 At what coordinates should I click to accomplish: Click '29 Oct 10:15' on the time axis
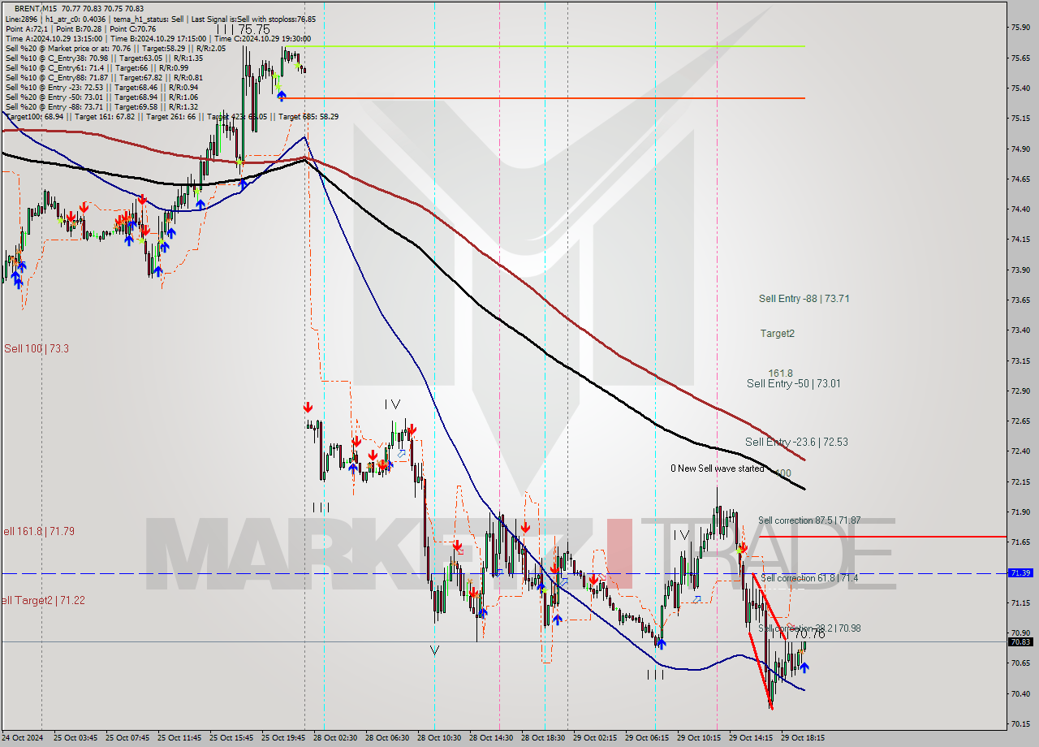[x=699, y=738]
